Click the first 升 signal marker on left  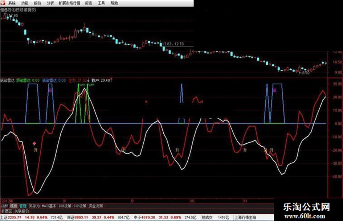[36, 150]
